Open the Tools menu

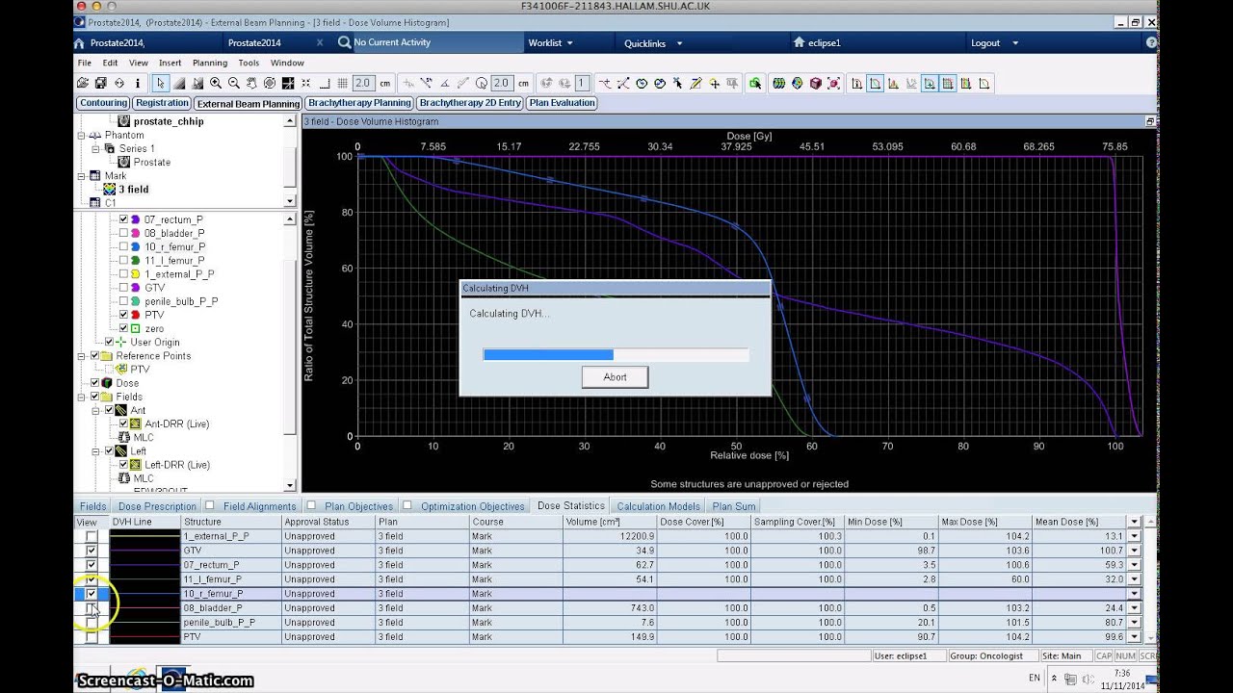click(x=249, y=63)
